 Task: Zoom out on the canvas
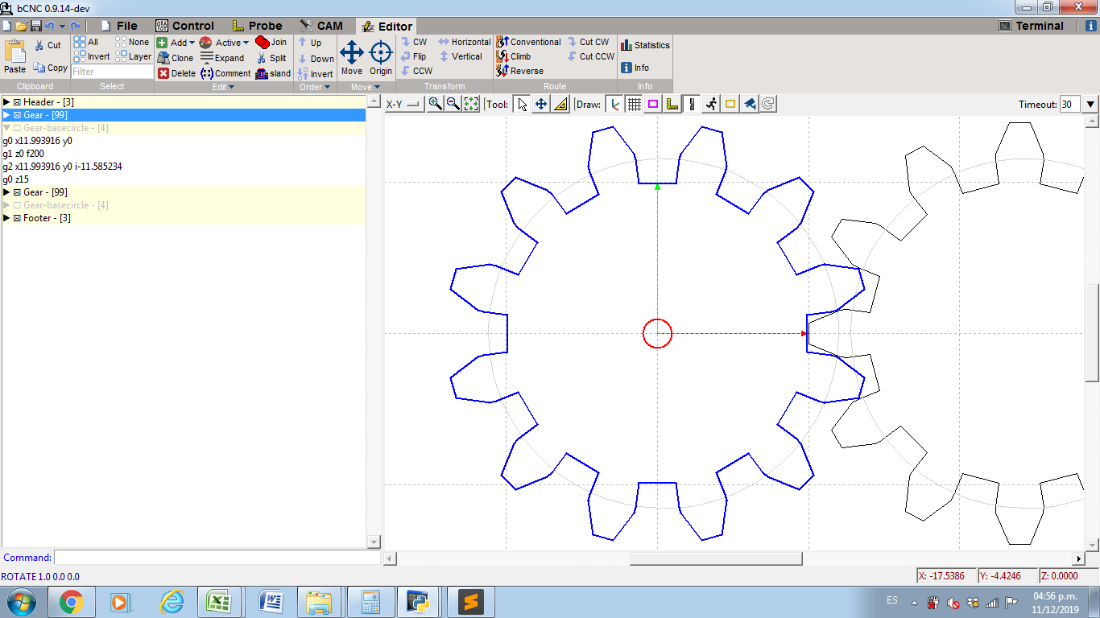click(x=453, y=104)
